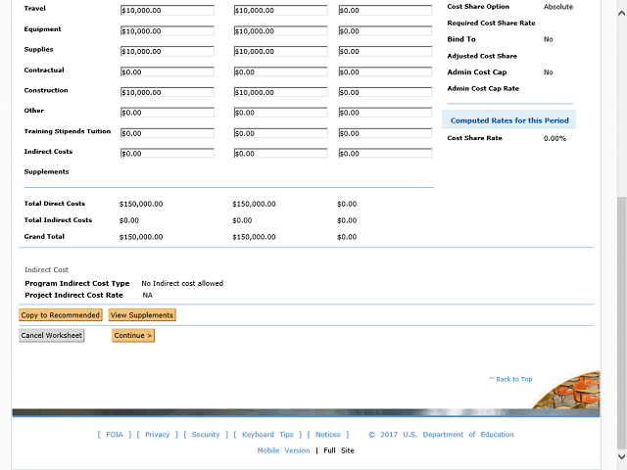Click the second Indirect Costs field

(280, 154)
